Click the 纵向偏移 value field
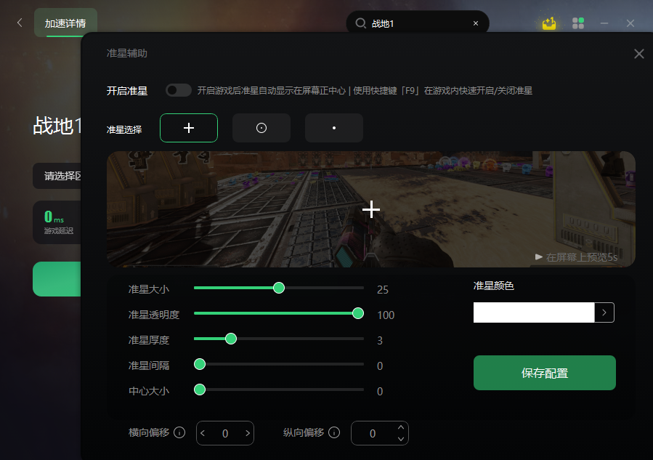The image size is (653, 460). (380, 433)
